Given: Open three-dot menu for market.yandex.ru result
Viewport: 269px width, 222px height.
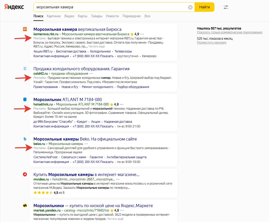Looking at the screenshot, I should [122, 210].
